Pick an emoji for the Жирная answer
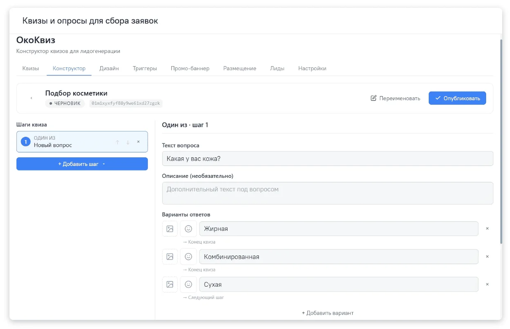This screenshot has width=510, height=329. click(x=188, y=229)
